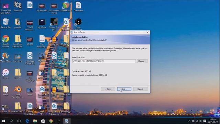Select The following... document icon
220x124 pixels.
42,41
